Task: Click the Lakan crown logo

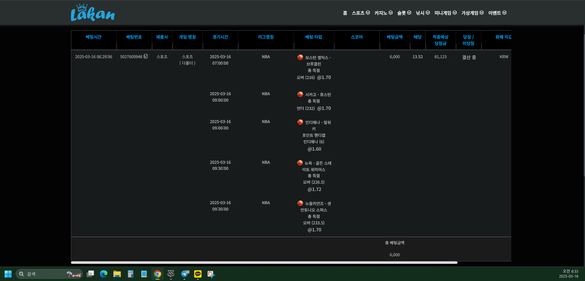Action: 93,13
